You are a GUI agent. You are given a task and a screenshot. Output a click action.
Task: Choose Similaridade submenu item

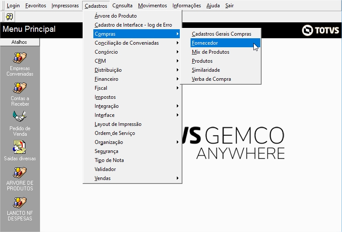tap(225, 70)
